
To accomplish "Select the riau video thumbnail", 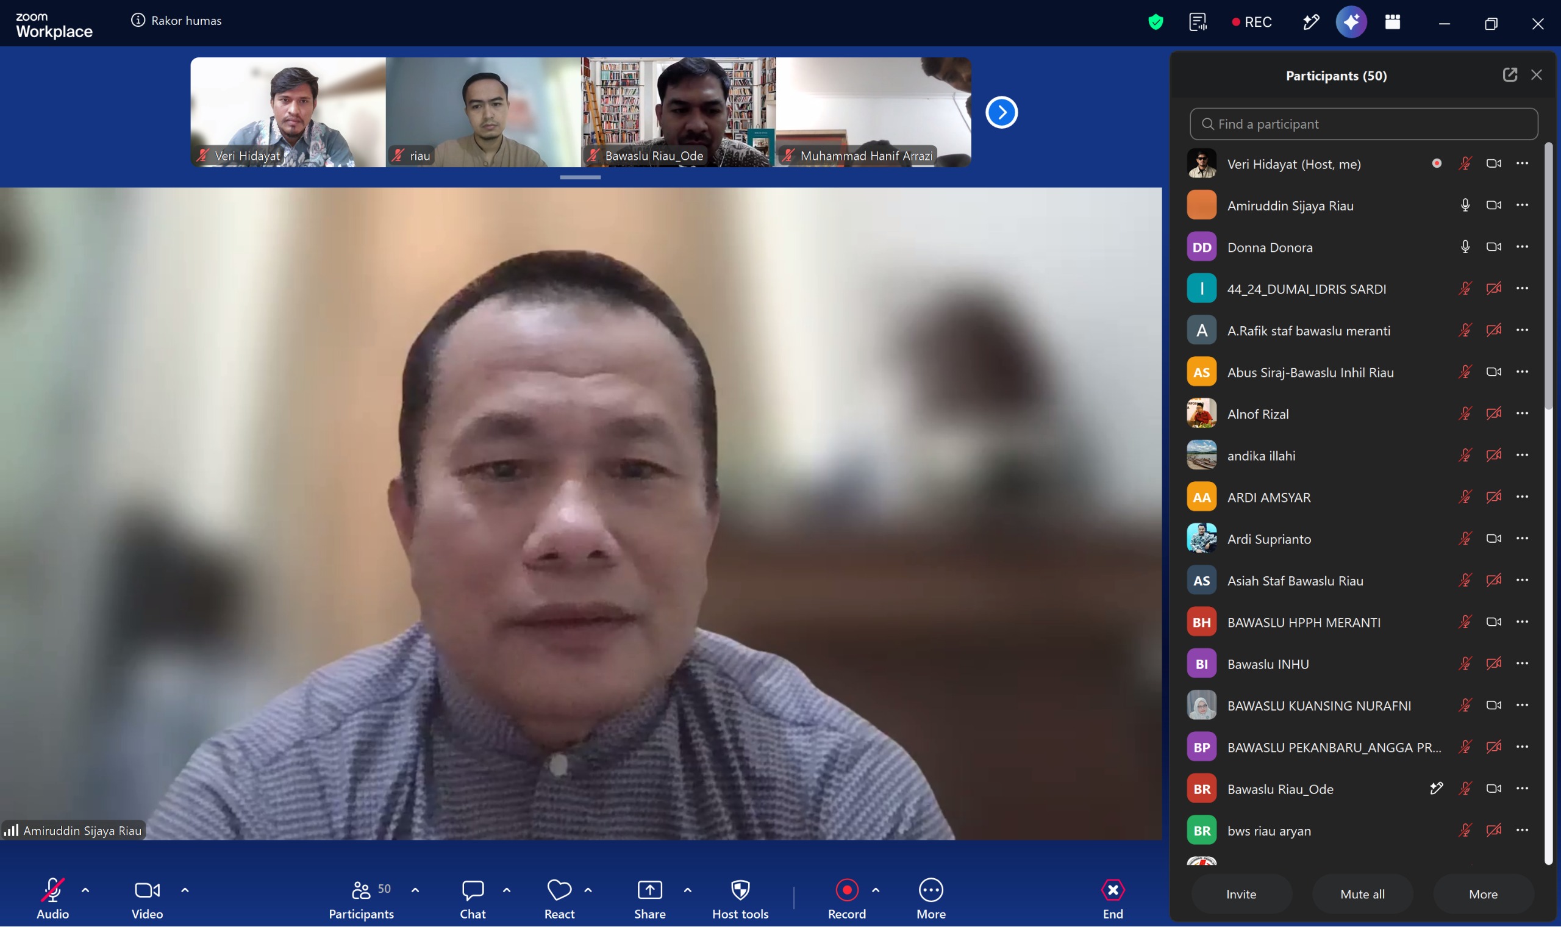I will pyautogui.click(x=484, y=112).
